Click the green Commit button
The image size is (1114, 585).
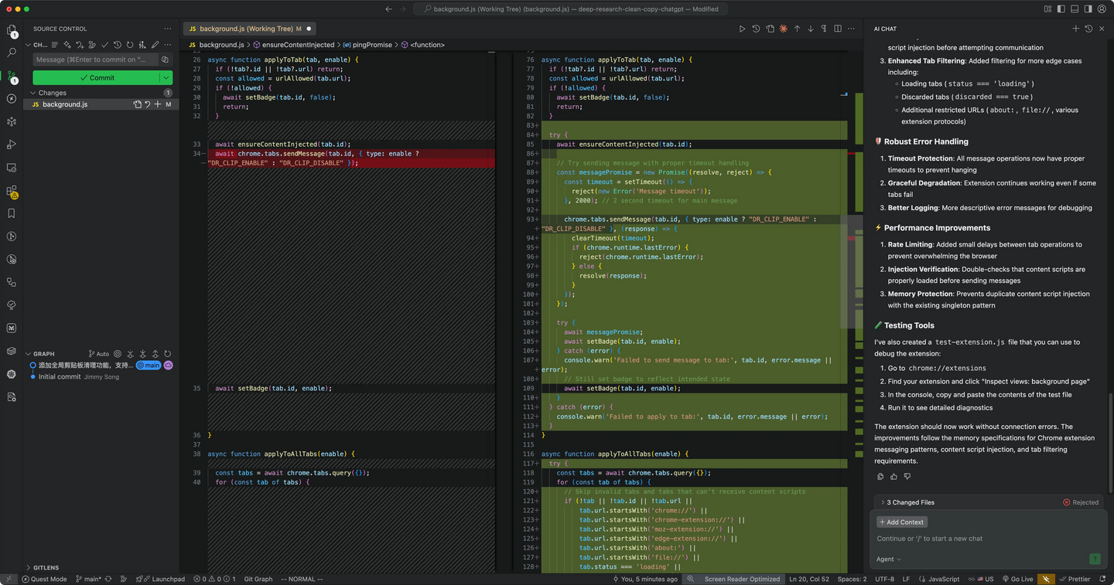pyautogui.click(x=97, y=77)
